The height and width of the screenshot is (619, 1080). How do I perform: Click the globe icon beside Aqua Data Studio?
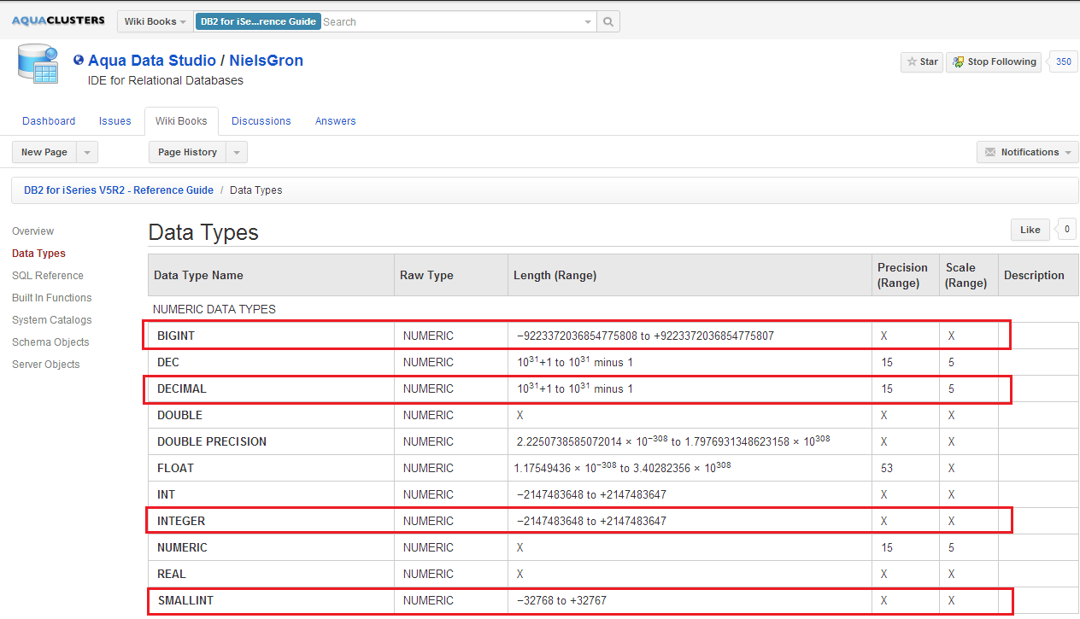tap(79, 61)
